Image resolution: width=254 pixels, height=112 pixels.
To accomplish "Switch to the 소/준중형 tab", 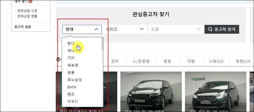I will click(141, 61).
